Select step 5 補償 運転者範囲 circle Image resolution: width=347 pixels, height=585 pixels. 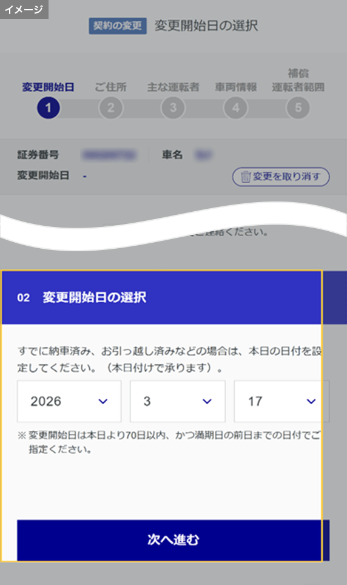click(x=298, y=108)
